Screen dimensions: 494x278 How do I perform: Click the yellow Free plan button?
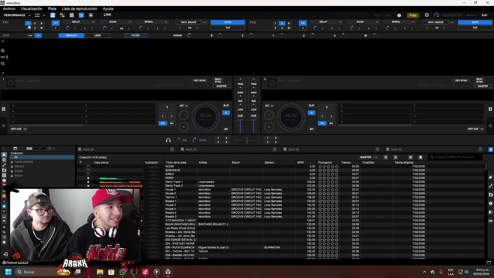[413, 15]
